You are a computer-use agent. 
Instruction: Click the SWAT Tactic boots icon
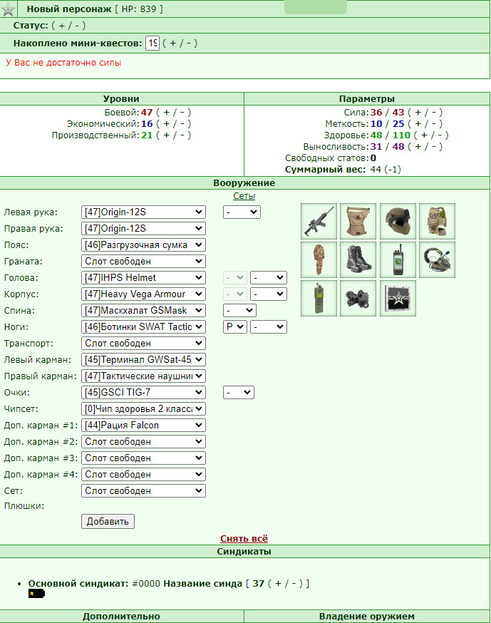click(x=358, y=260)
